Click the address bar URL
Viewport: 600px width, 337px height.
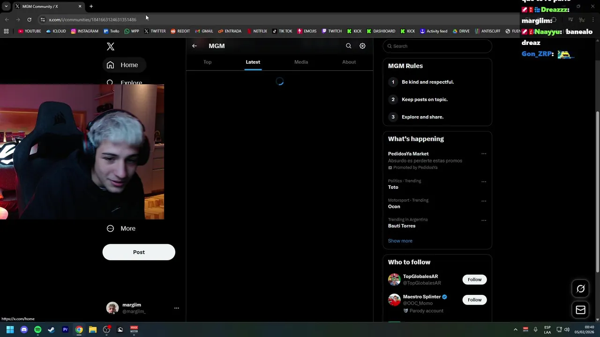coord(92,20)
